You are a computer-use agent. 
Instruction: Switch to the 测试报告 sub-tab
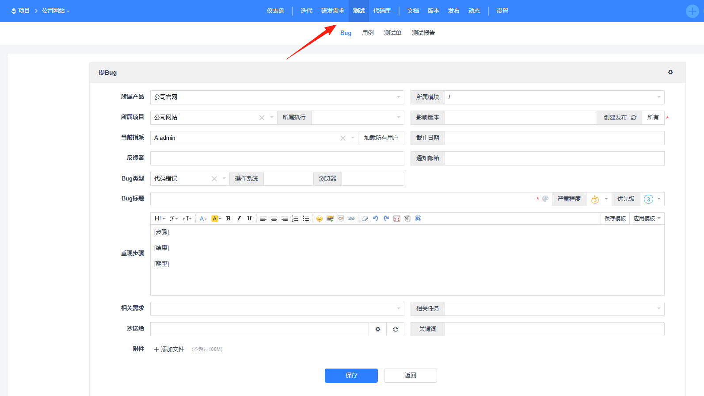[423, 33]
